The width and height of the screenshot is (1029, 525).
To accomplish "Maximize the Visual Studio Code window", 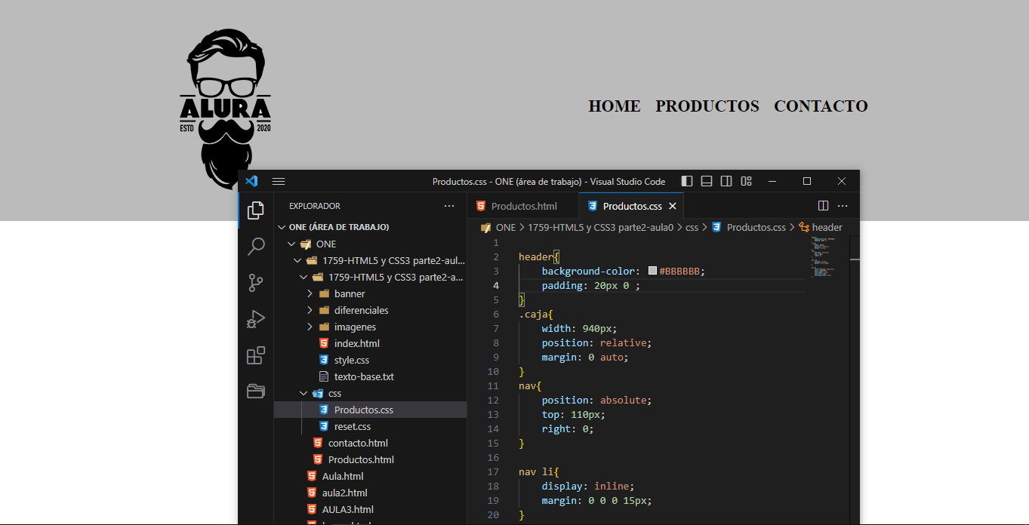I will coord(807,181).
